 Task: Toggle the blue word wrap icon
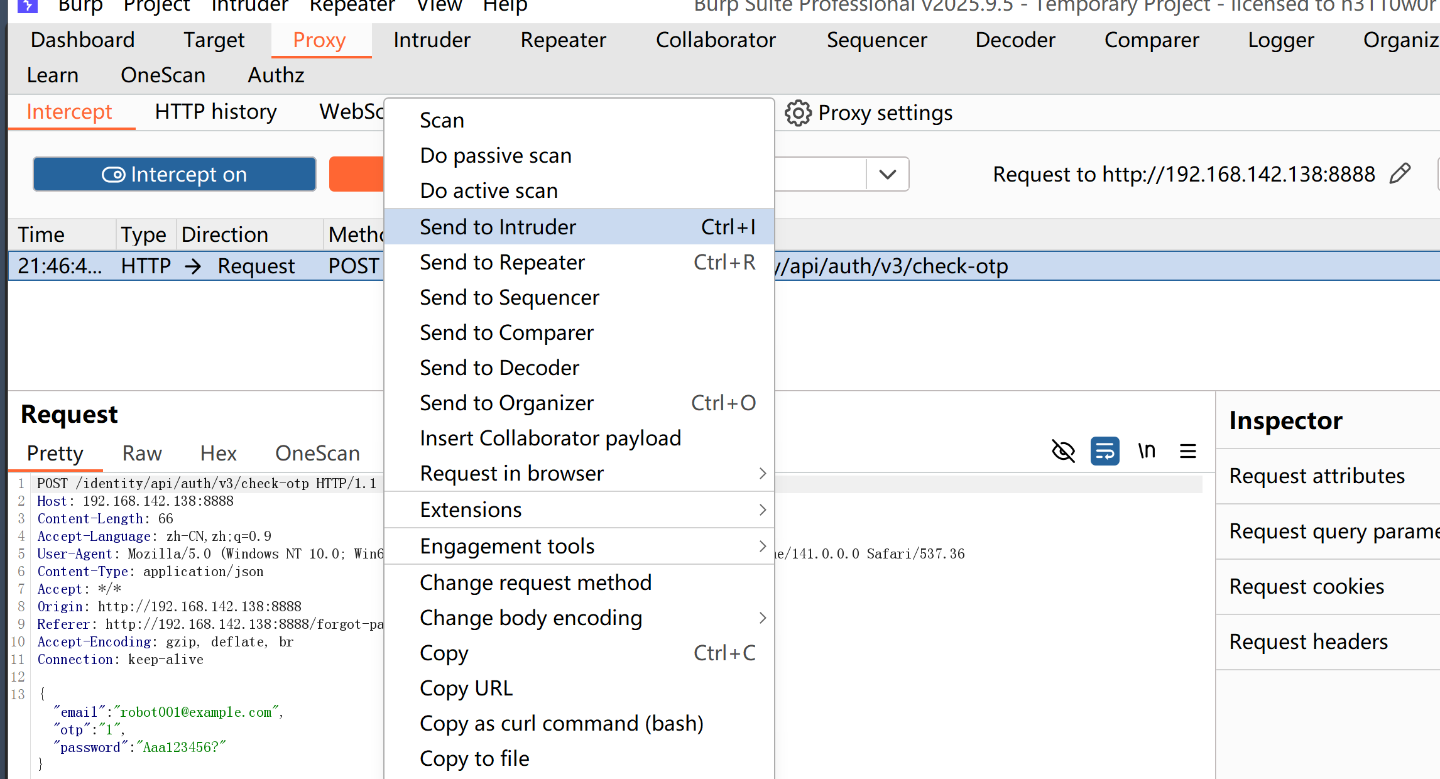click(x=1105, y=451)
